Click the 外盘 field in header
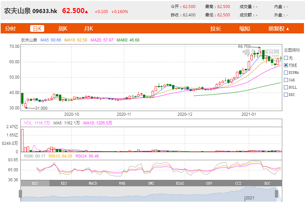The width and height of the screenshot is (305, 203). (x=281, y=15)
